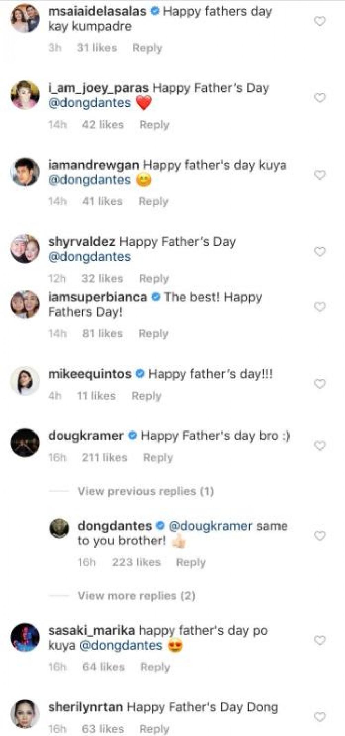Reply to iamsuperbianca's comment
Screen dimensions: 345x736
tap(153, 334)
